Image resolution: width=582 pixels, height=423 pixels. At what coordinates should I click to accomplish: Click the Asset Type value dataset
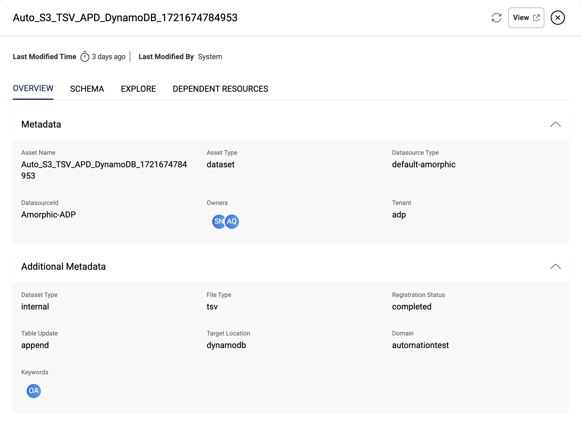tap(220, 164)
